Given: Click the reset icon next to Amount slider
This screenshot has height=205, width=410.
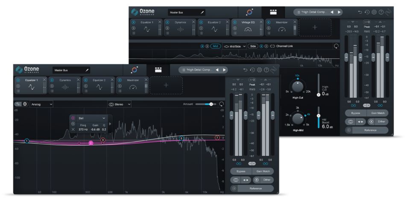Looking at the screenshot, I should [x=222, y=104].
